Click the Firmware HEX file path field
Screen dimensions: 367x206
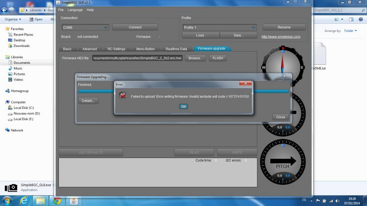point(137,58)
